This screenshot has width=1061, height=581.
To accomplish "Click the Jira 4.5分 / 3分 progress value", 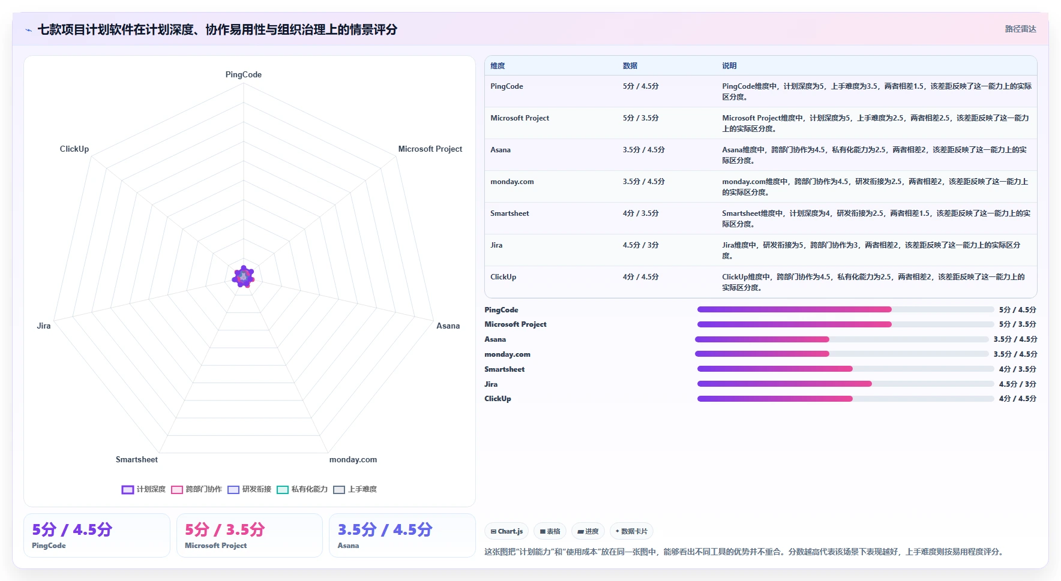I will (1018, 384).
